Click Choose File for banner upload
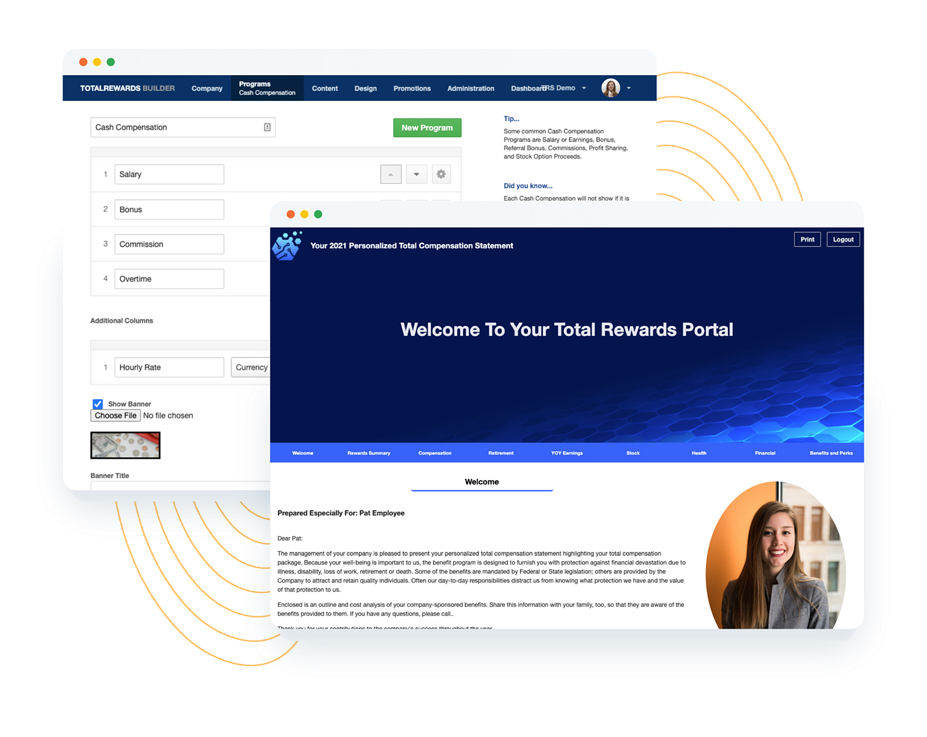This screenshot has height=737, width=927. (116, 415)
